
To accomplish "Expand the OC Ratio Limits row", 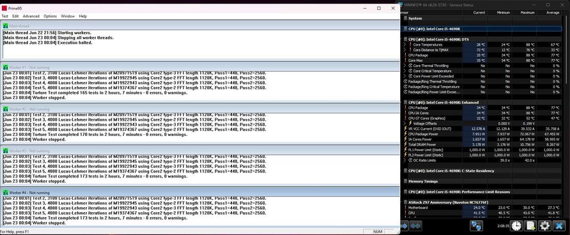I will coord(405,160).
